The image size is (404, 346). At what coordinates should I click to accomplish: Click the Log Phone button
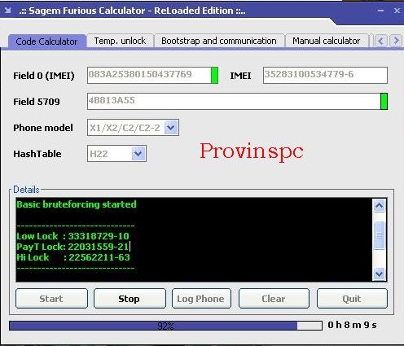tap(201, 299)
